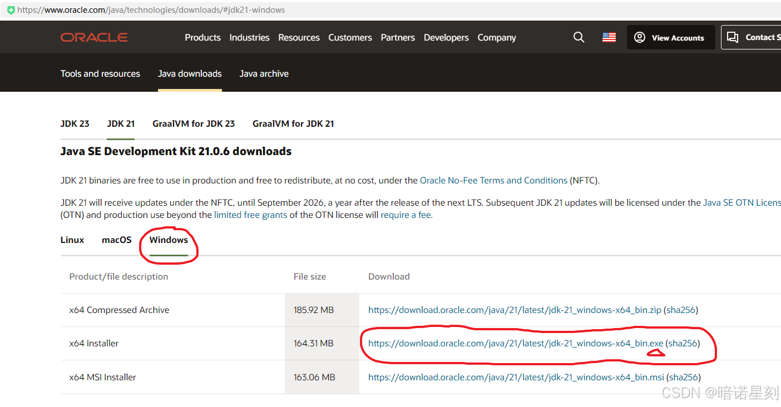Viewport: 781px width, 407px height.
Task: Click the 'File size' column header
Action: [310, 276]
